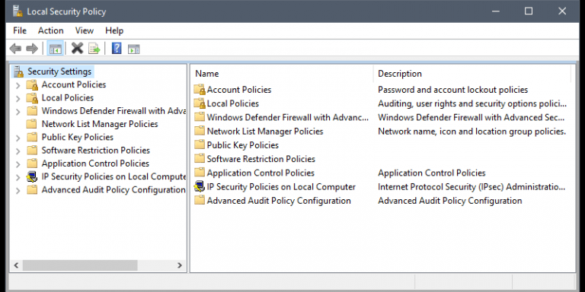Image resolution: width=585 pixels, height=292 pixels.
Task: Expand Local Policies tree node
Action: pos(18,98)
